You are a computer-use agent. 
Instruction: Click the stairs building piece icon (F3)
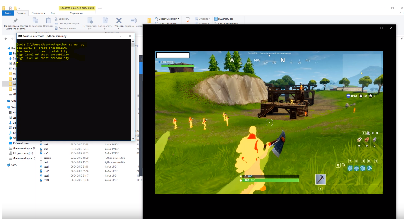point(363,168)
